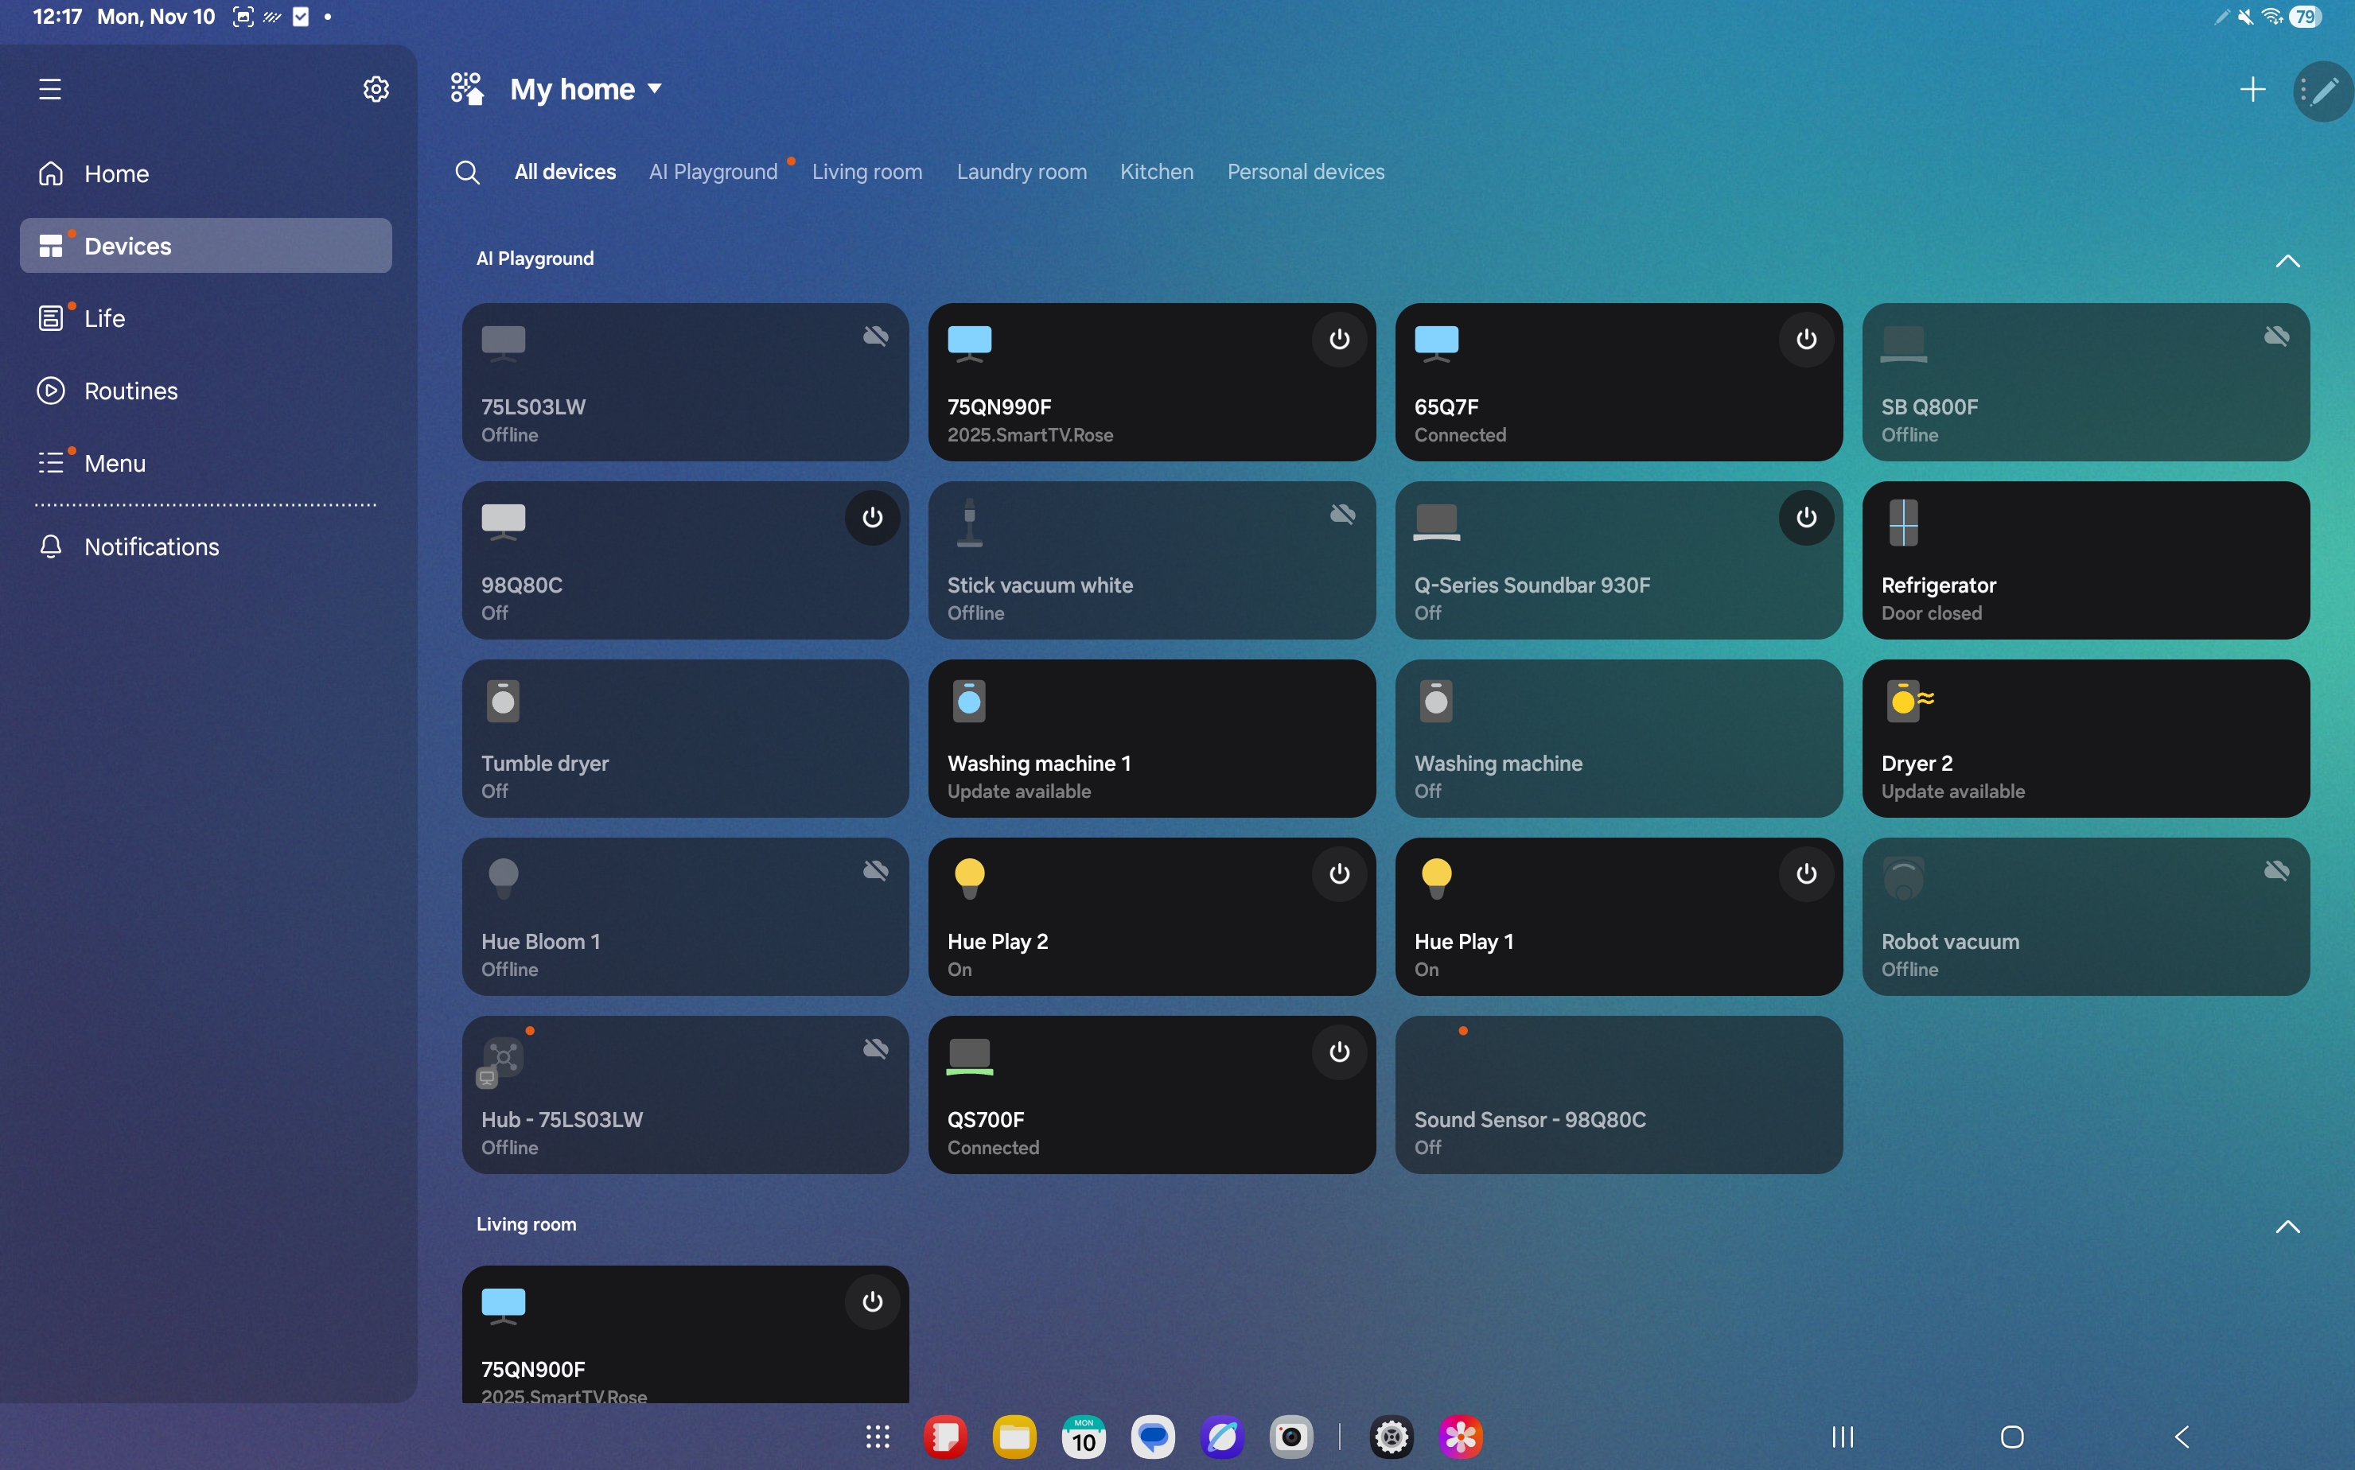Open the Life section in the sidebar

pyautogui.click(x=104, y=319)
